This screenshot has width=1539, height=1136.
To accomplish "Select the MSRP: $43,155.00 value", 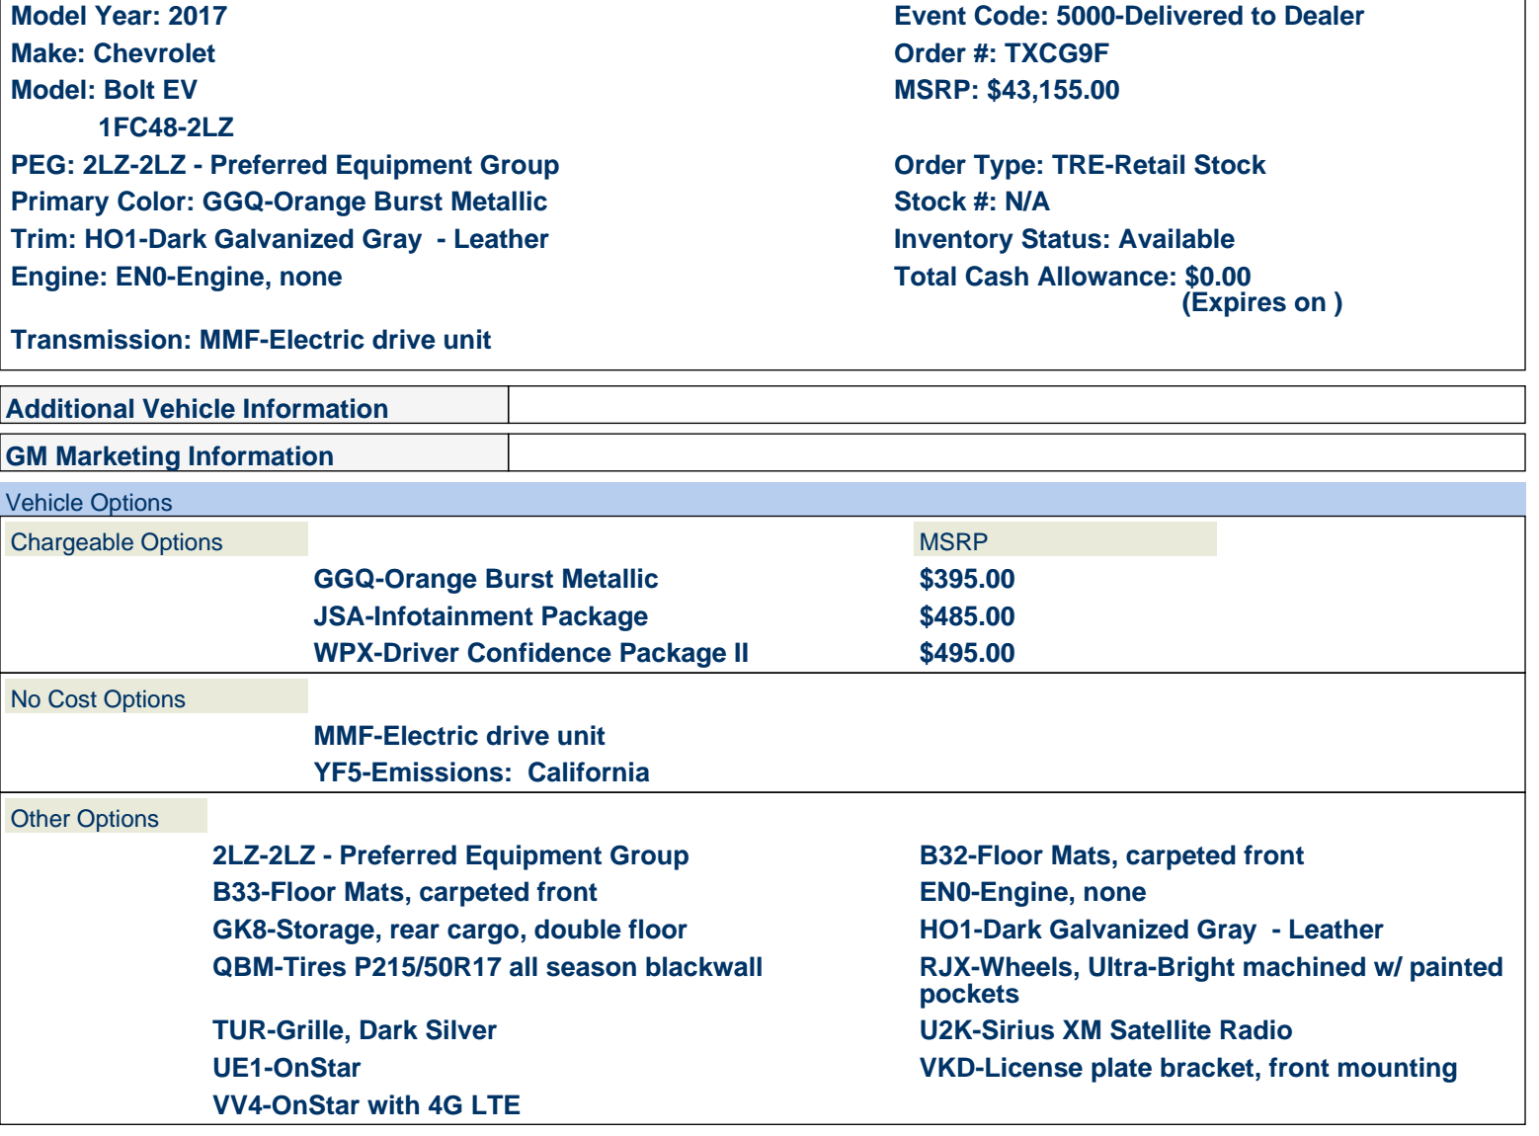I will 1007,90.
